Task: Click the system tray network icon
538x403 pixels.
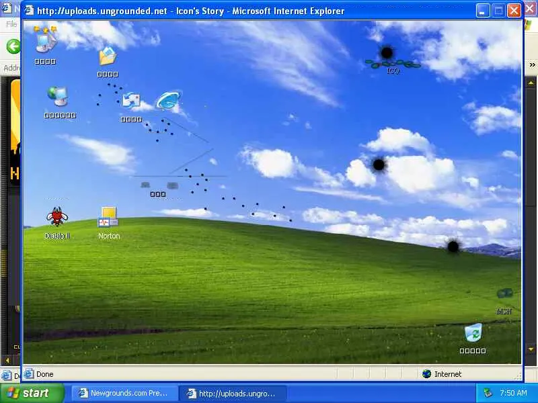Action: 488,393
